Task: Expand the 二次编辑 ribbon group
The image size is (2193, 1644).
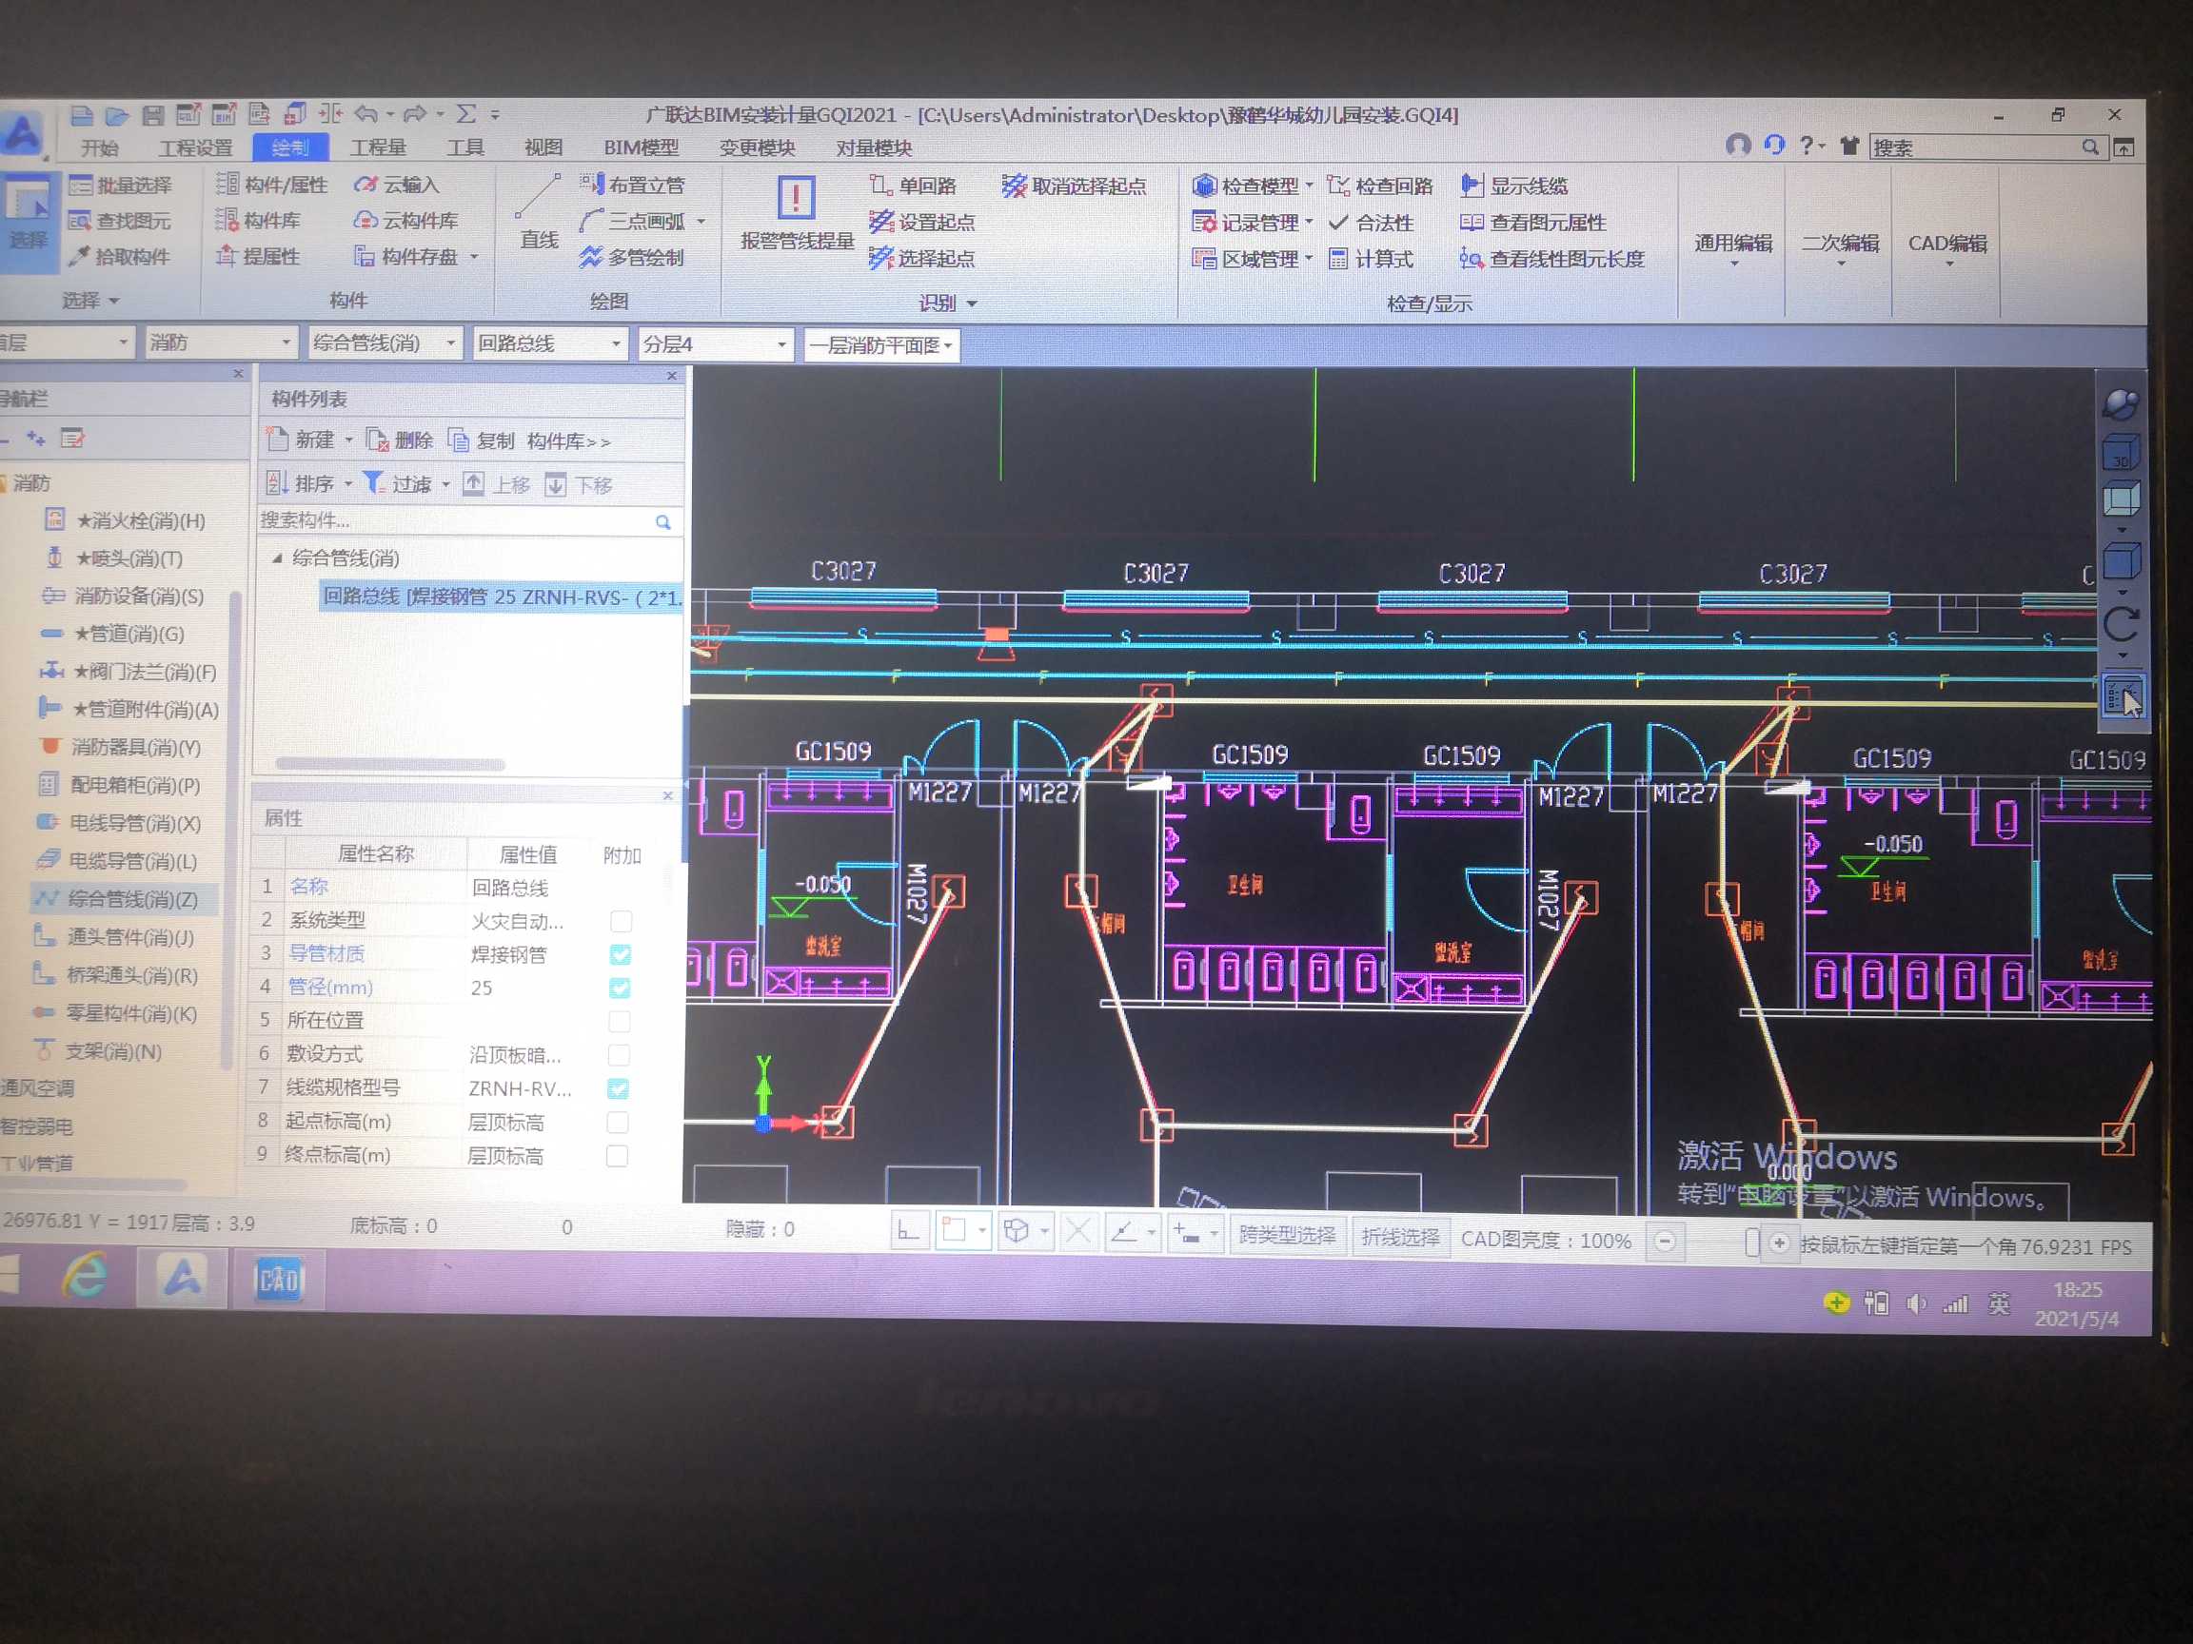Action: (x=1840, y=248)
